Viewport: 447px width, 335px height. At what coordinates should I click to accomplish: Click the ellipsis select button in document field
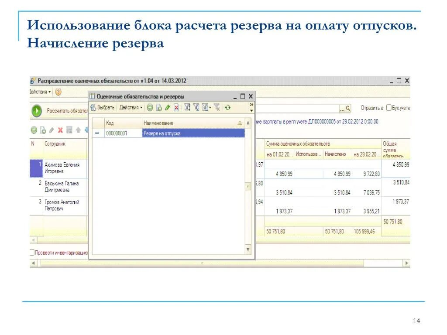342,108
